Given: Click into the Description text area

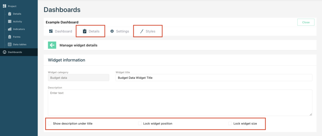Looking at the screenshot, I should [180, 103].
